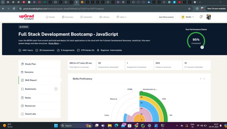Click the address bar URL
Image resolution: width=227 pixels, height=129 pixels.
[x=63, y=9]
